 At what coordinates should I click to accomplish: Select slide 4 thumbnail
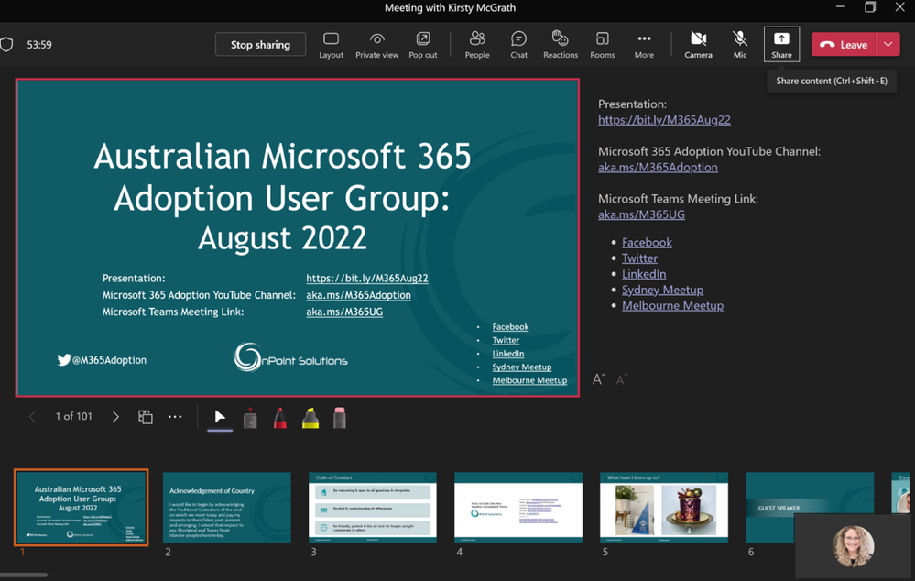[518, 508]
